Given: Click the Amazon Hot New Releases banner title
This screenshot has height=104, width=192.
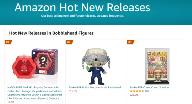Looking at the screenshot, I should point(82,7).
